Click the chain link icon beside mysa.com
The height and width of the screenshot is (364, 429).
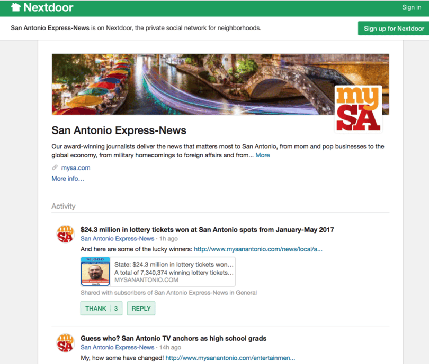[55, 167]
